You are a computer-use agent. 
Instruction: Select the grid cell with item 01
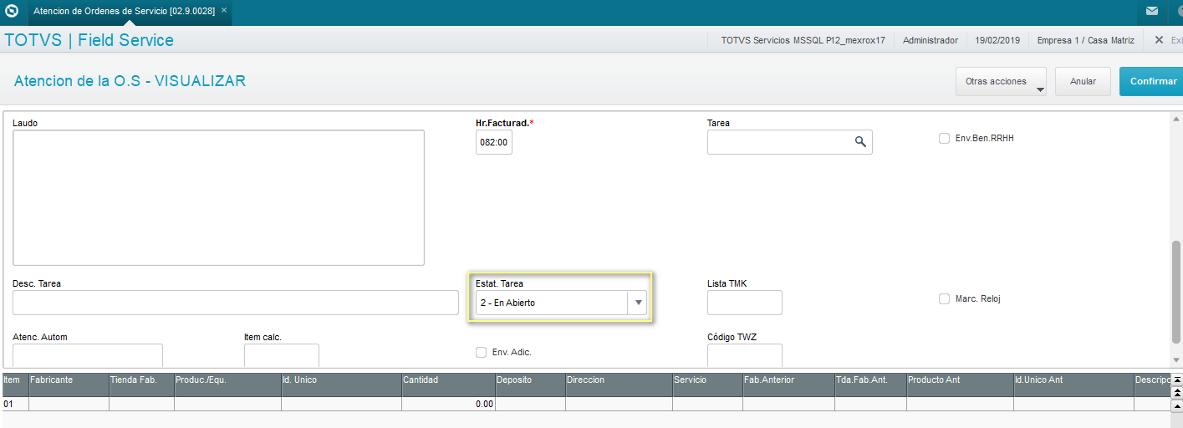pos(15,404)
